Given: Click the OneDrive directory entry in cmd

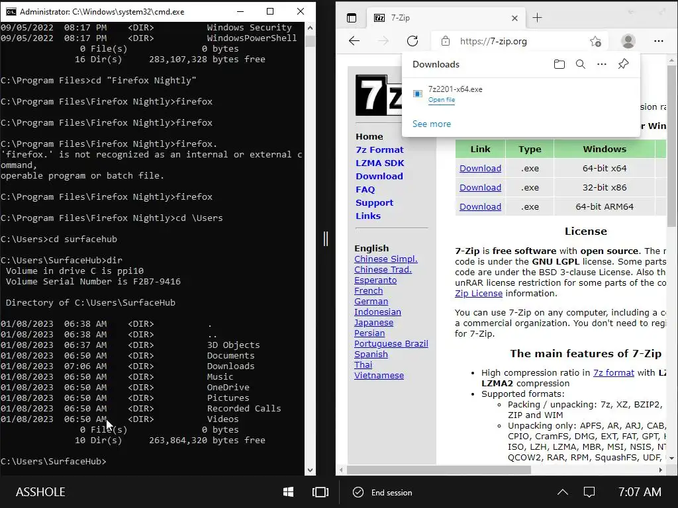Looking at the screenshot, I should [x=228, y=388].
